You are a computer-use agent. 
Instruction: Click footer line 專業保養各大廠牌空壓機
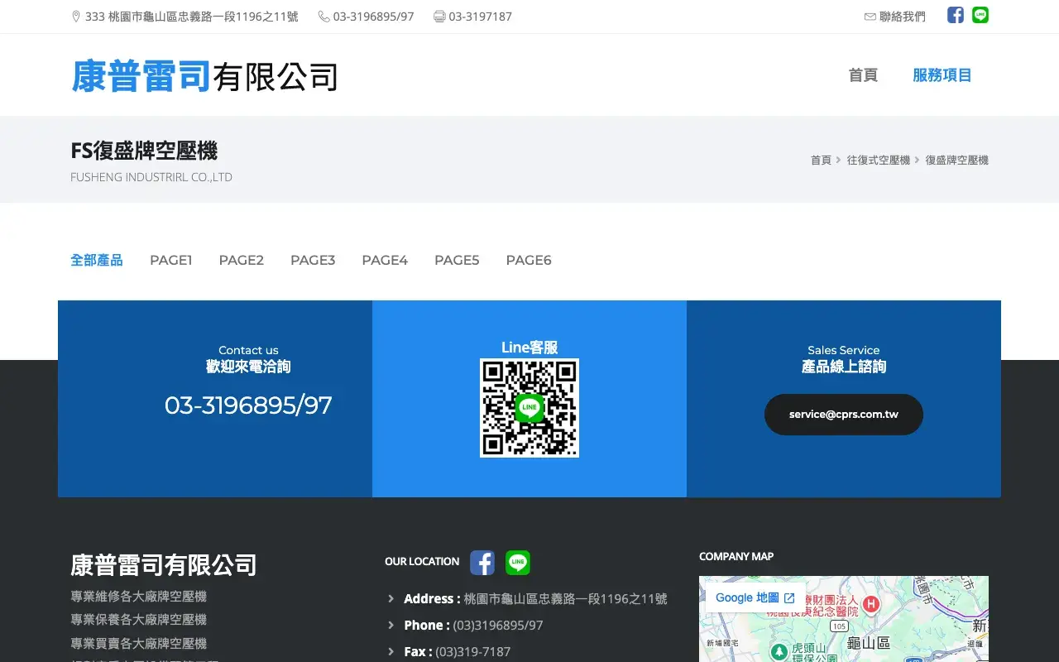(138, 619)
